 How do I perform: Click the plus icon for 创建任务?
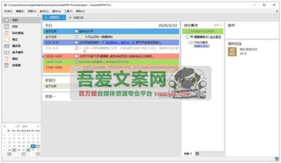point(70,18)
